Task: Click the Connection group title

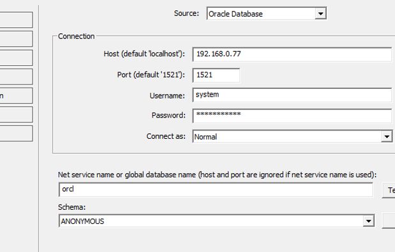Action: pos(76,36)
